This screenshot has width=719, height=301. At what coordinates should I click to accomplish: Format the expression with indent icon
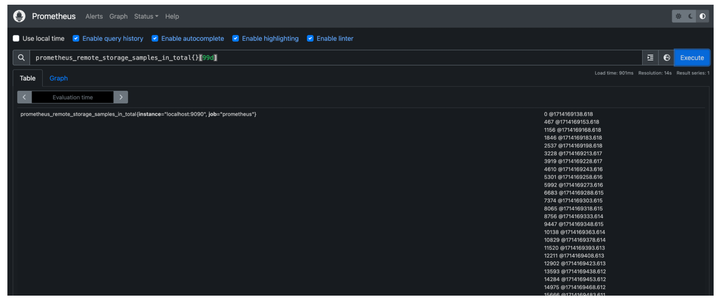tap(650, 58)
